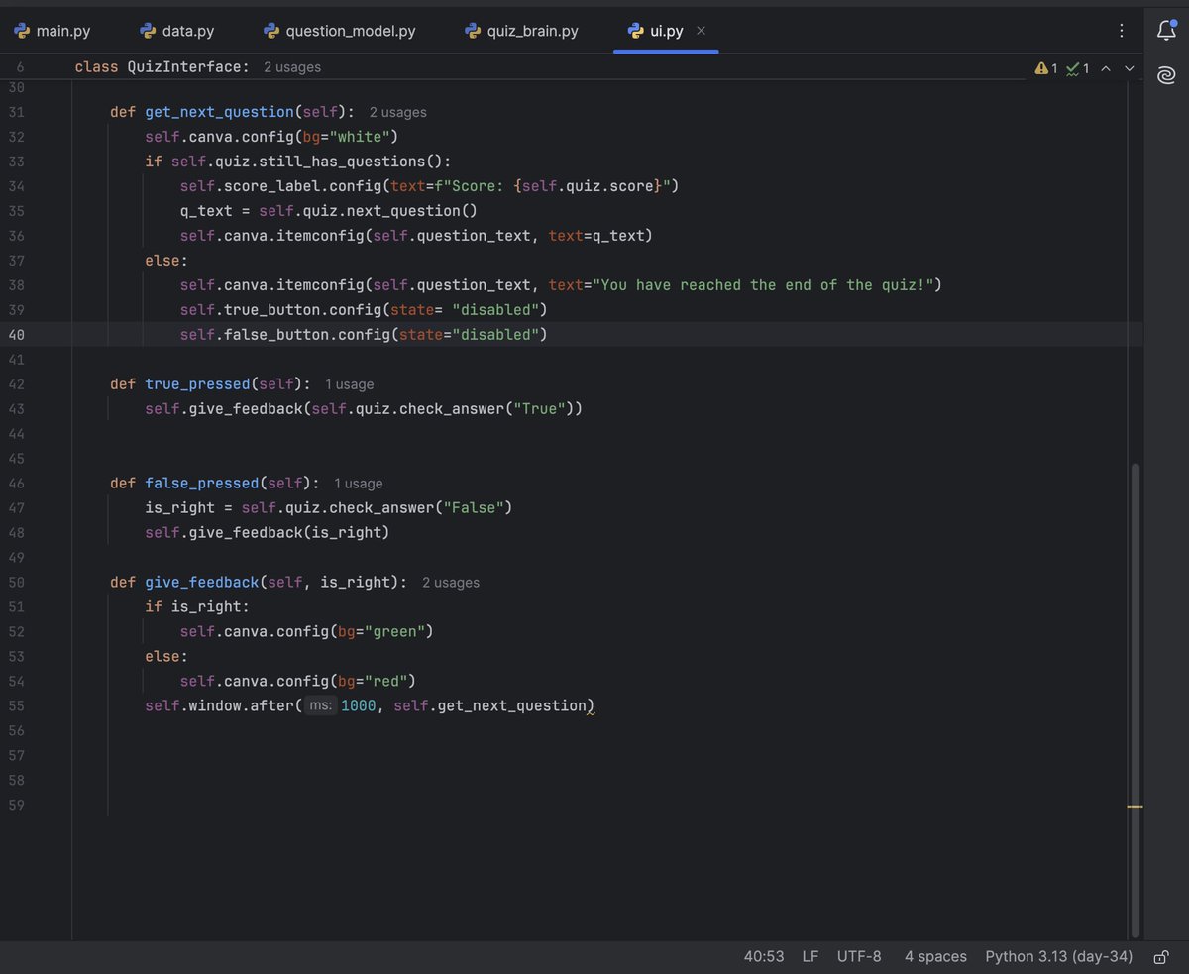Change the 4 spaces indent setting

point(935,957)
